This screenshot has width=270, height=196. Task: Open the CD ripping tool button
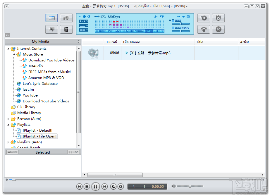click(x=204, y=18)
